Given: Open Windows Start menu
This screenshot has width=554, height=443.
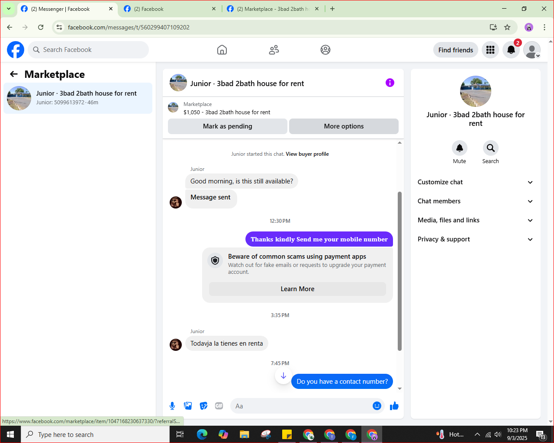Looking at the screenshot, I should tap(10, 434).
